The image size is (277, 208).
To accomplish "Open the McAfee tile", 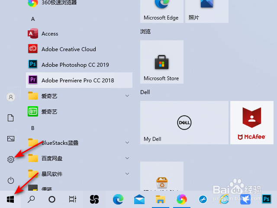I will click(252, 123).
